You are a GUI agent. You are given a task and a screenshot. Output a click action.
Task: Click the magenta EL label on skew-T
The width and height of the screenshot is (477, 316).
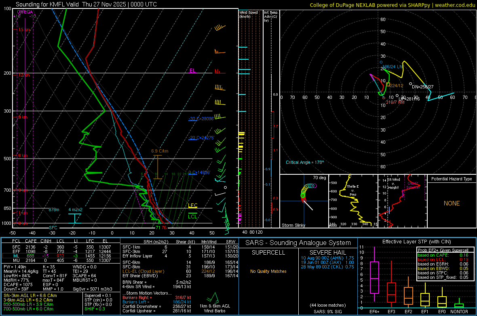192,71
